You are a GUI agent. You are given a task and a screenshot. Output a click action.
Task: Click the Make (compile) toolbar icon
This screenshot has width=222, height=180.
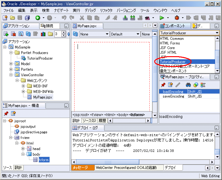click(x=125, y=18)
